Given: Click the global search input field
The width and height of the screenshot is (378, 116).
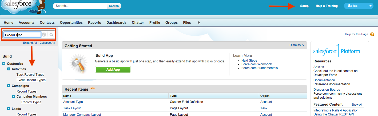Looking at the screenshot, I should (80, 6).
